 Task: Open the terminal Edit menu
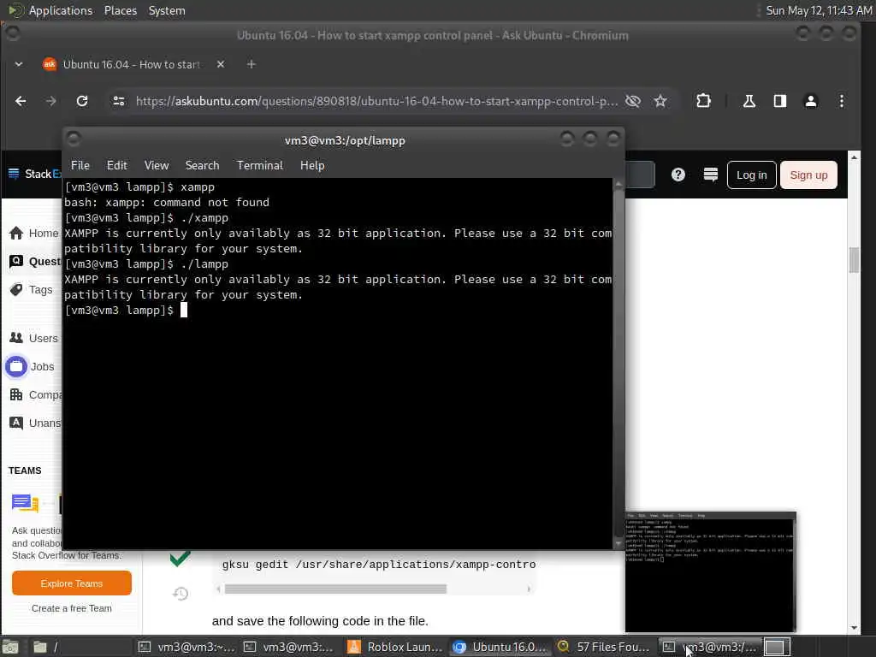click(116, 165)
